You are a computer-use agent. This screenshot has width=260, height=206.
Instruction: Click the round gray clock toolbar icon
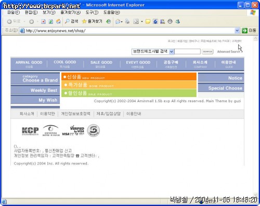point(170,21)
